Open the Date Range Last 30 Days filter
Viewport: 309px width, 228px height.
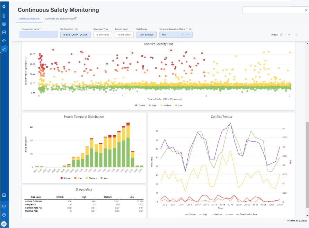[147, 35]
